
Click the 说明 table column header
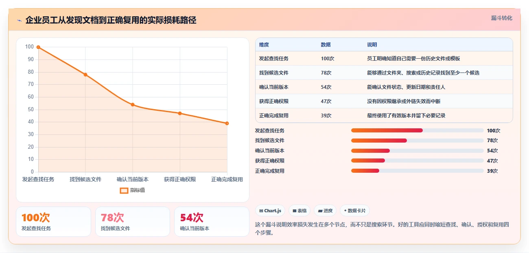pyautogui.click(x=372, y=45)
